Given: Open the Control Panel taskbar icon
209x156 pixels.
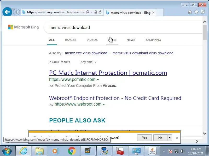Looking at the screenshot, I should click(x=136, y=151).
